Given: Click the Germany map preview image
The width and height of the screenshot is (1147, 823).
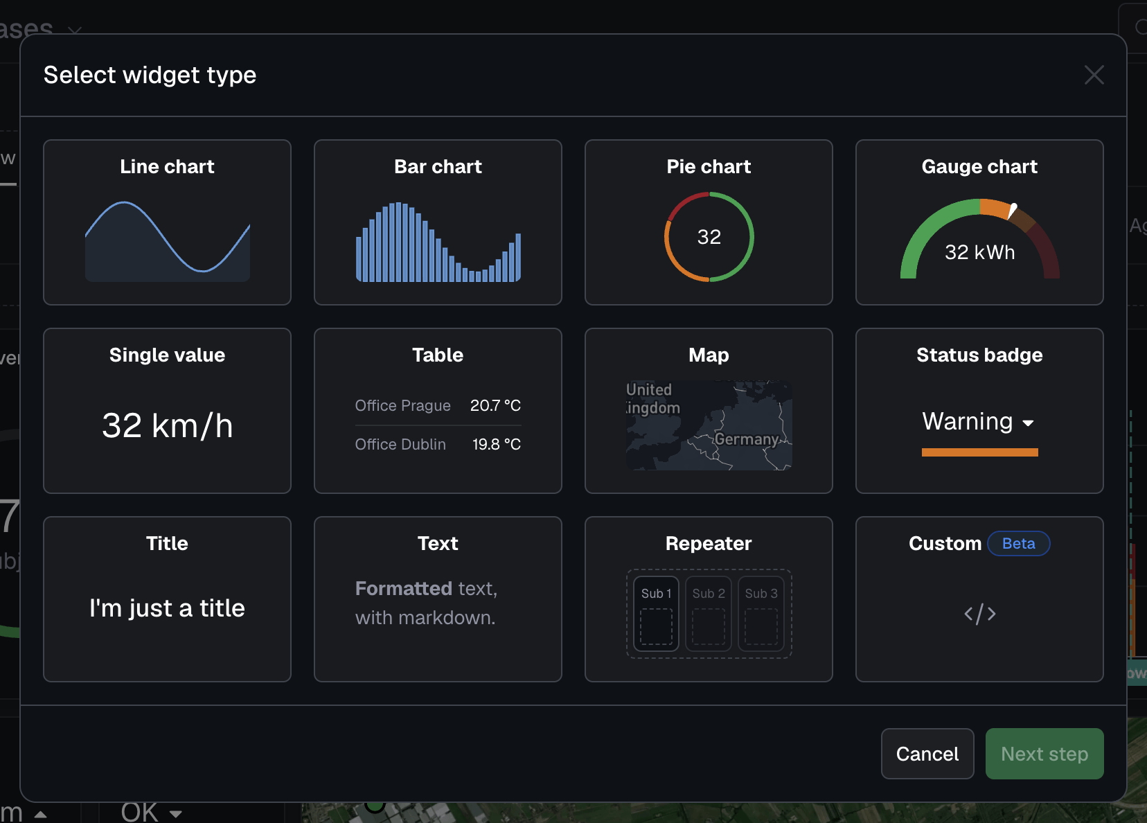Looking at the screenshot, I should (x=709, y=425).
